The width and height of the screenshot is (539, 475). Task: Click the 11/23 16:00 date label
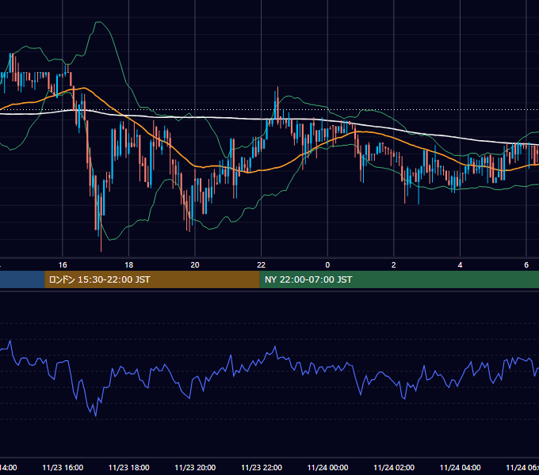(x=63, y=468)
